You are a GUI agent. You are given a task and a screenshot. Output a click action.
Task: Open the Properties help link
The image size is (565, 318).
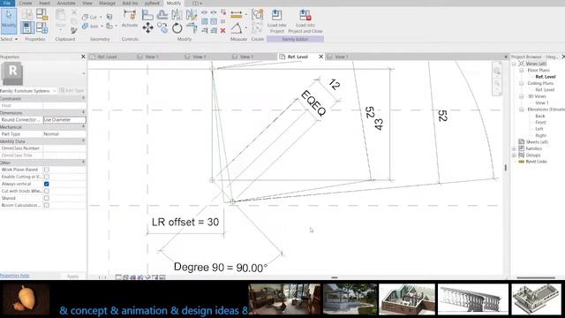[x=14, y=276]
